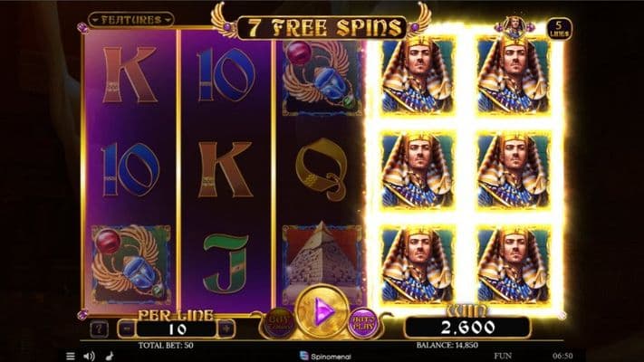644x362 pixels.
Task: Open the 5 Lines selector
Action: click(559, 29)
